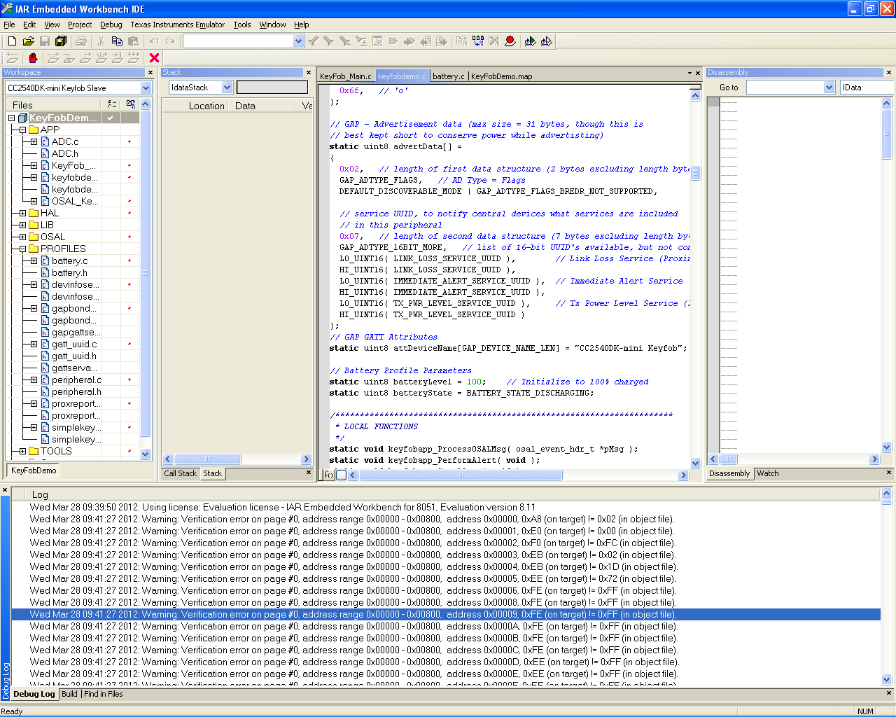Click the Save All toolbar icon
This screenshot has height=717, width=896.
tap(61, 41)
